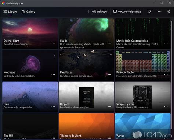Image resolution: width=174 pixels, height=140 pixels.
Task: Minimize the Lively Wallpaper window
Action: coord(154,3)
